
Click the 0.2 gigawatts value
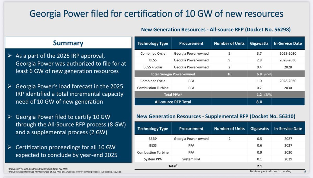point(259,88)
